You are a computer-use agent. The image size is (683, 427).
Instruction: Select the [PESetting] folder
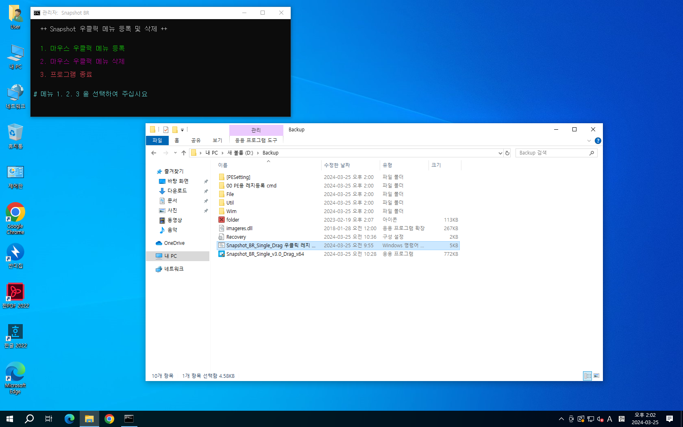238,177
